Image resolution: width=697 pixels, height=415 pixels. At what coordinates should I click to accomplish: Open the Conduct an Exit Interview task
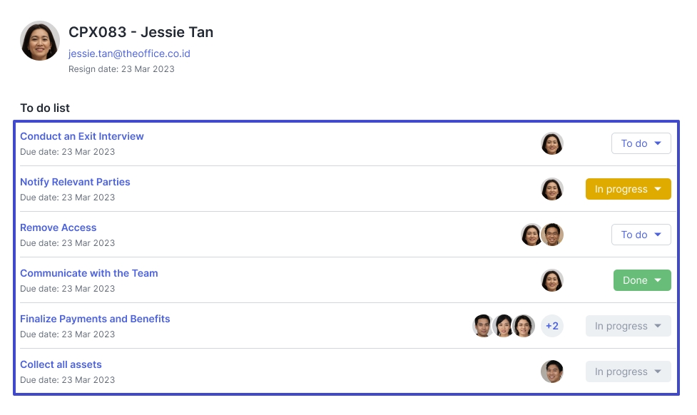click(82, 136)
